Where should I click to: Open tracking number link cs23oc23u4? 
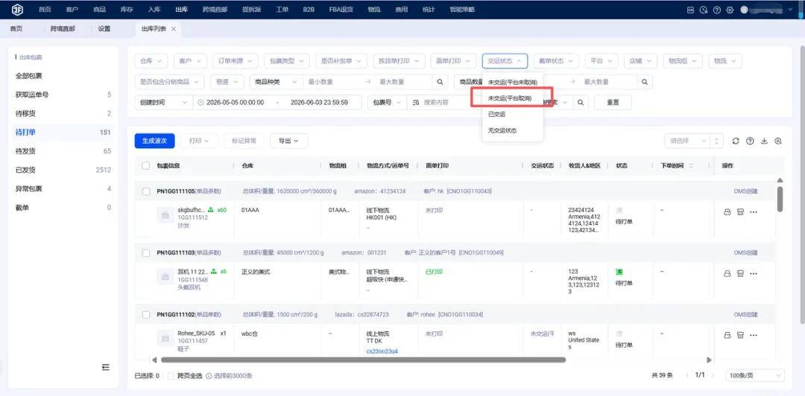tap(382, 351)
